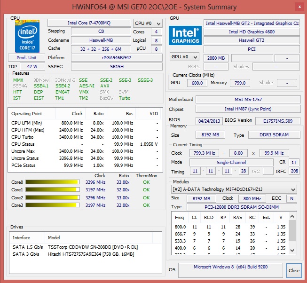
Task: Click the 2080 MB GPU memory field
Action: pos(216,58)
